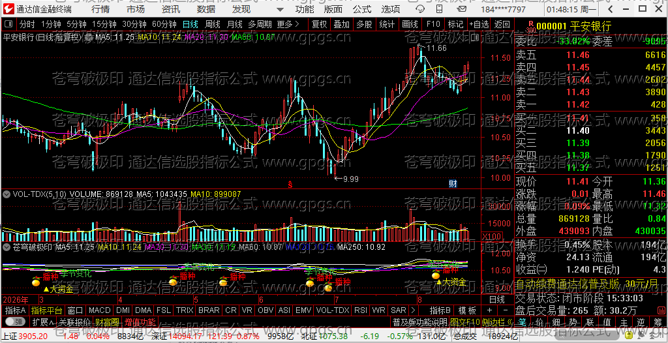This screenshot has height=343, width=668.
Task: Select the 周线 weekly period tab
Action: click(213, 24)
